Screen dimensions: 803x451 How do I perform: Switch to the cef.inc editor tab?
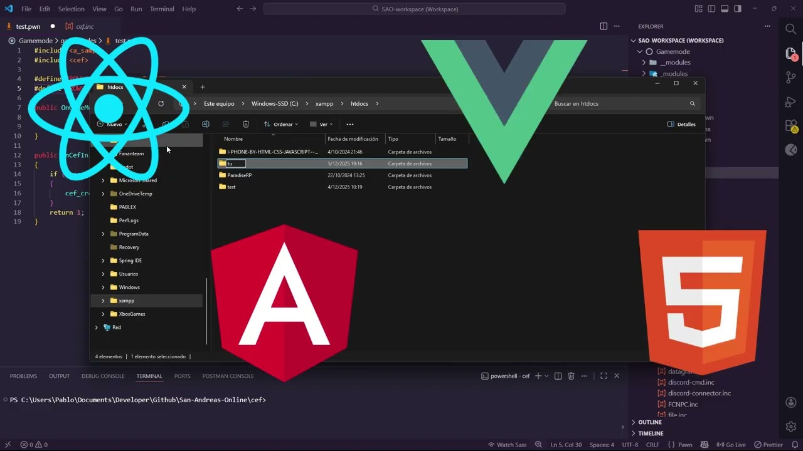(85, 26)
